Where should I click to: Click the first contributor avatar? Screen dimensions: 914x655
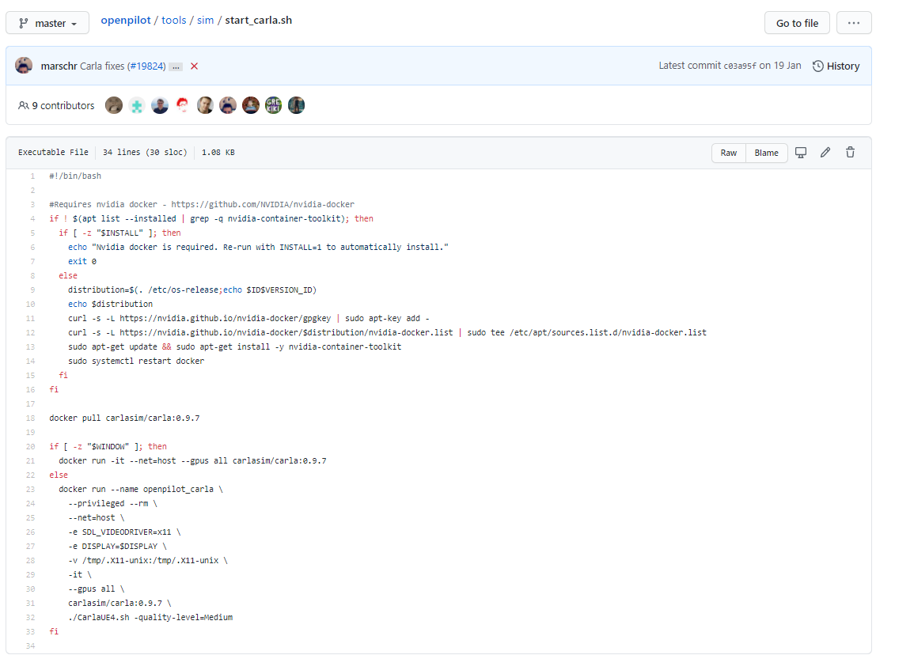coord(114,104)
